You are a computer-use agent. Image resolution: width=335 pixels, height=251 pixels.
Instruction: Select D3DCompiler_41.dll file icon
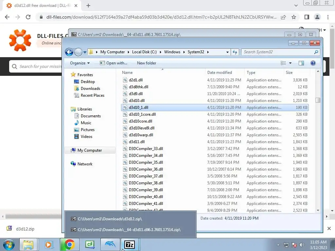pyautogui.click(x=125, y=203)
